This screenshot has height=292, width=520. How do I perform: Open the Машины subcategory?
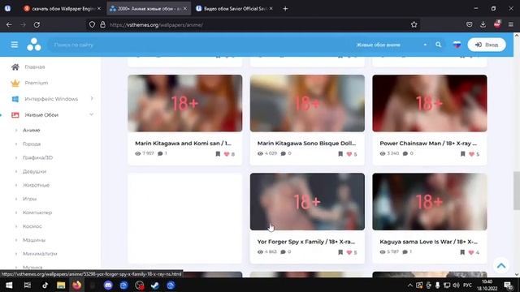34,240
